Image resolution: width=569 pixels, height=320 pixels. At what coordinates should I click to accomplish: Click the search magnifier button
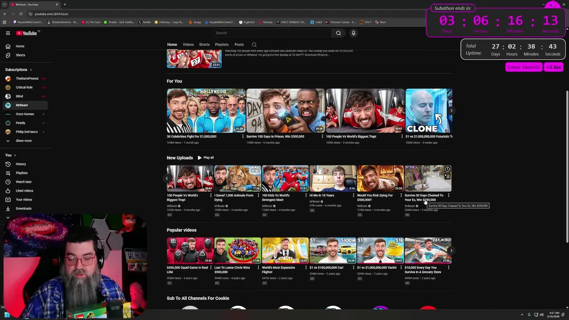tap(338, 33)
